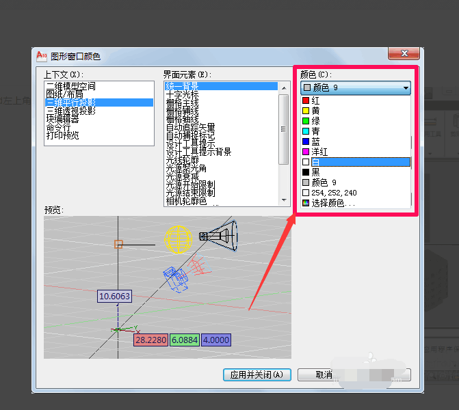The height and width of the screenshot is (410, 459).
Task: Close the 图形窗口颜色 dialog
Action: pos(404,54)
